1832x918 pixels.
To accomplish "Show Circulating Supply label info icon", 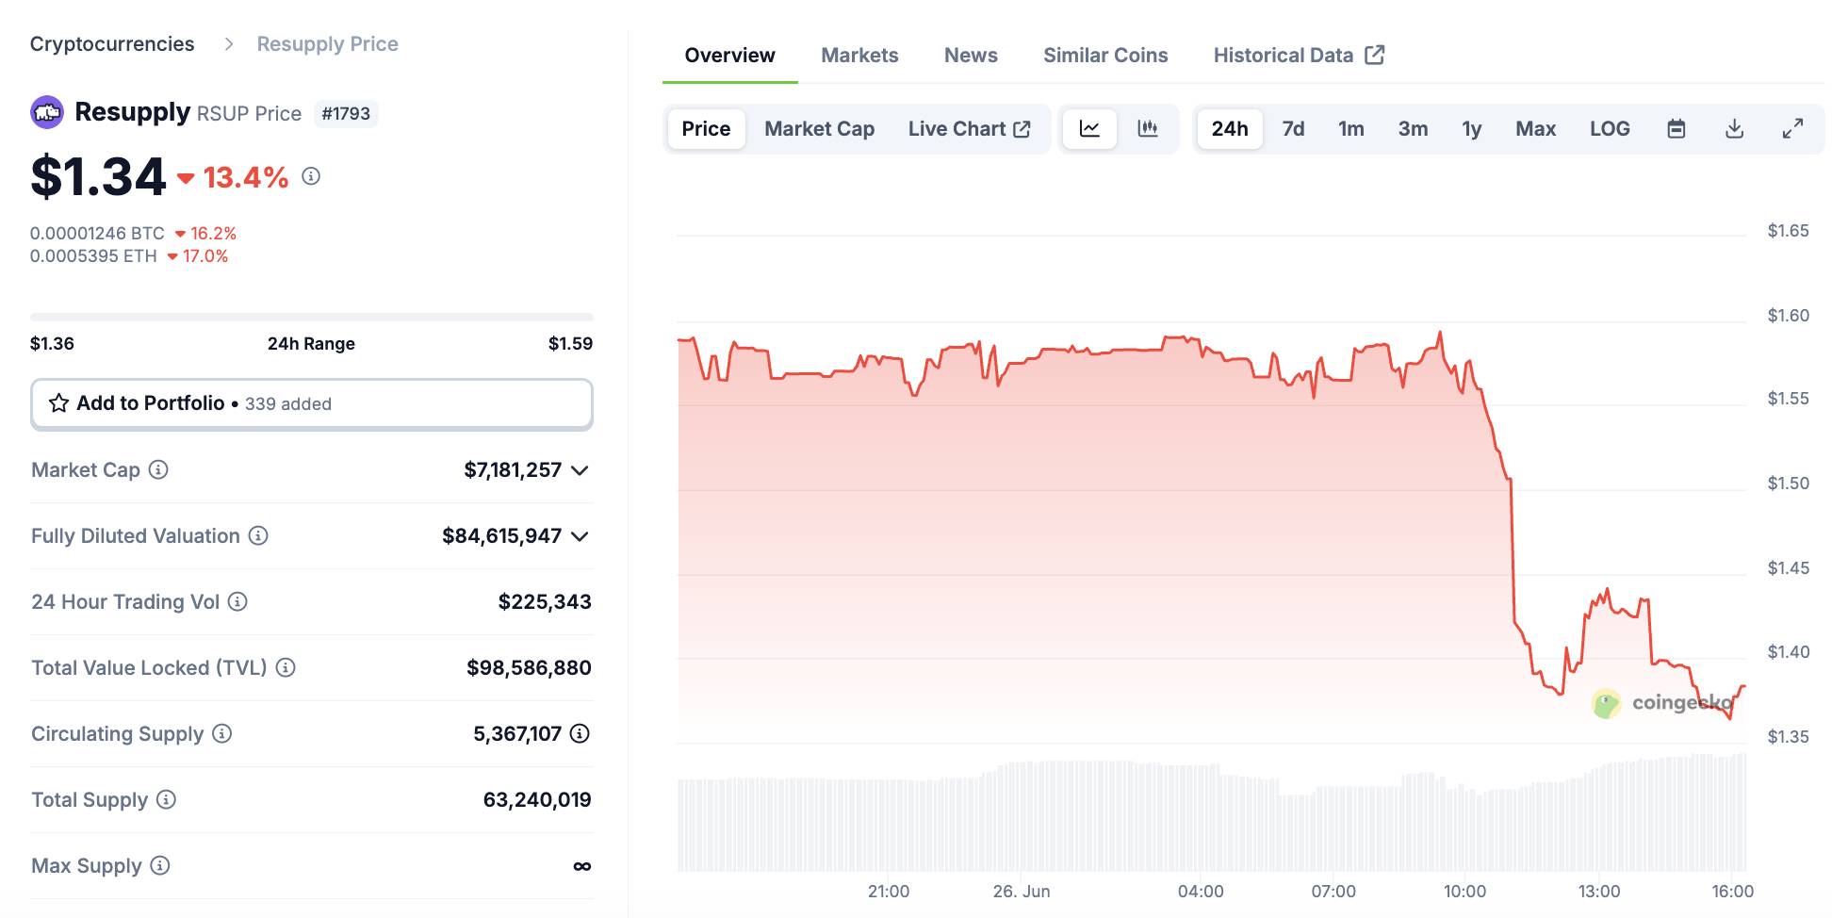I will point(221,733).
